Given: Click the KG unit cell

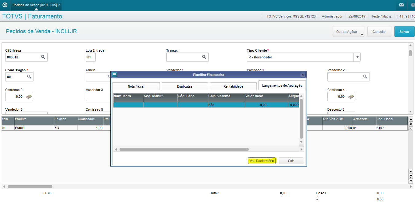Looking at the screenshot, I should click(x=65, y=128).
